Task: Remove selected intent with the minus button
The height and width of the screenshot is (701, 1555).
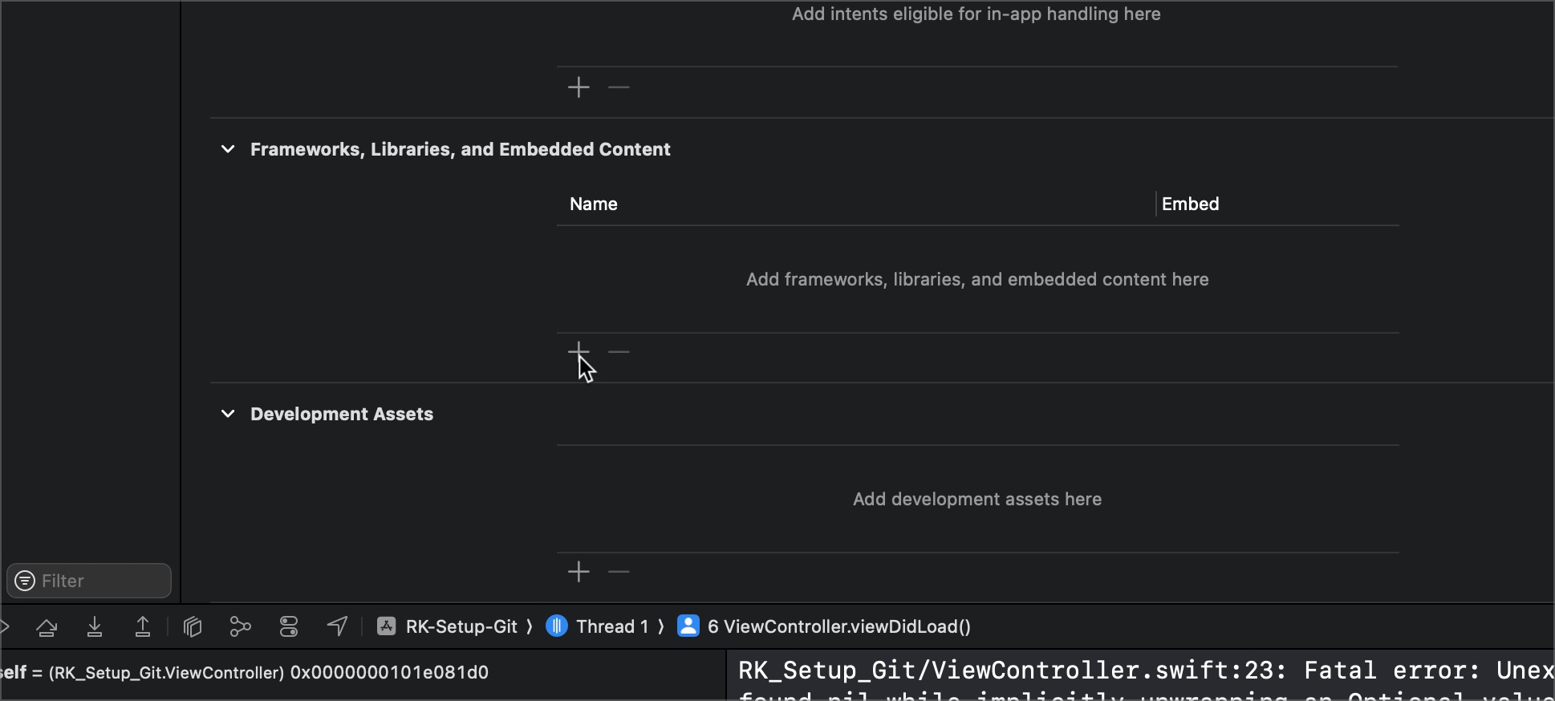Action: click(619, 87)
